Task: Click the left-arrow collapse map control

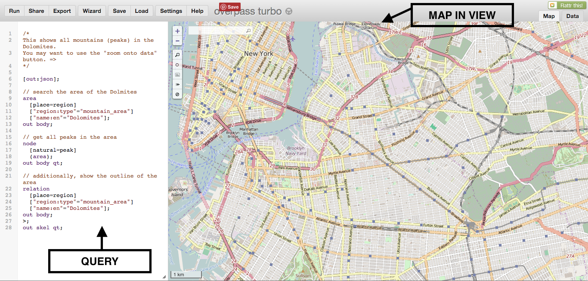Action: pyautogui.click(x=177, y=84)
